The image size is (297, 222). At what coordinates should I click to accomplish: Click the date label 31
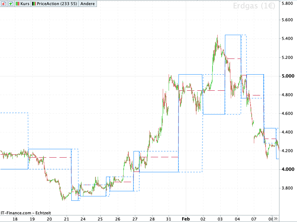[169, 219]
